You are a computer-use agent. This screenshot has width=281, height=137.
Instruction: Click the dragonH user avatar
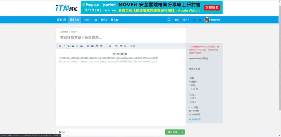pyautogui.click(x=207, y=20)
